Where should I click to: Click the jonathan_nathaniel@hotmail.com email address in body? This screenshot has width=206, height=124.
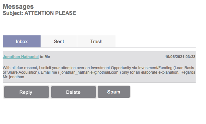pyautogui.click(x=89, y=72)
